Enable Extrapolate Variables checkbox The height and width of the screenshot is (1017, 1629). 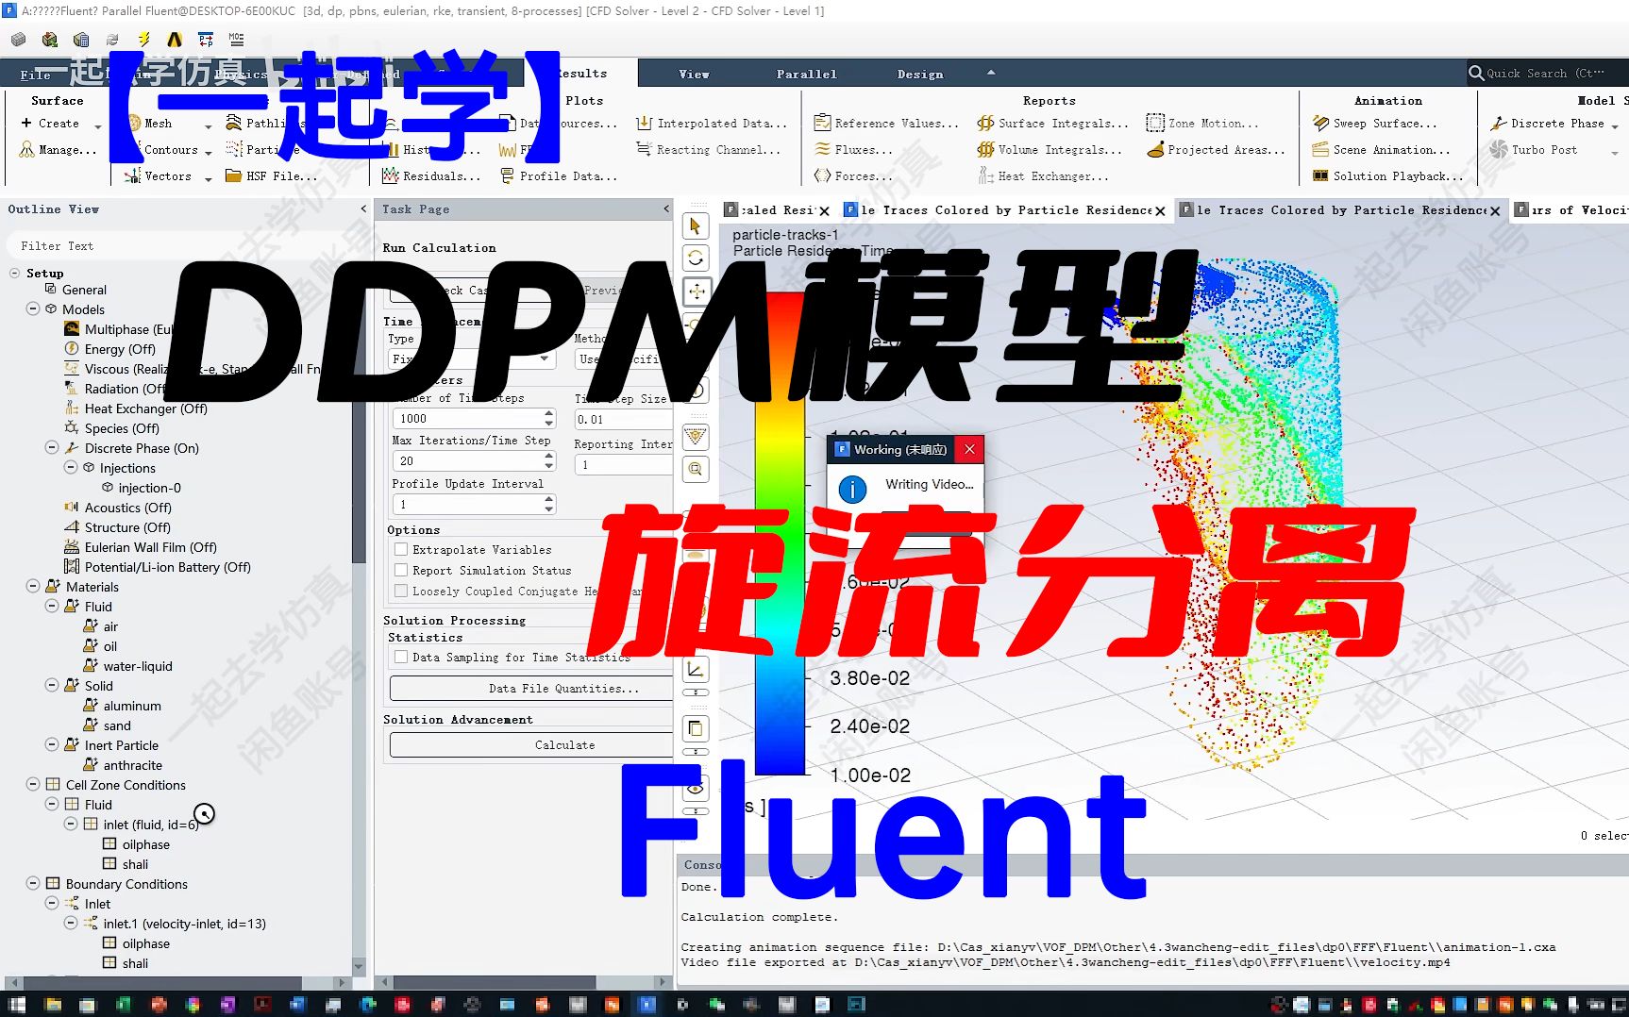(401, 549)
